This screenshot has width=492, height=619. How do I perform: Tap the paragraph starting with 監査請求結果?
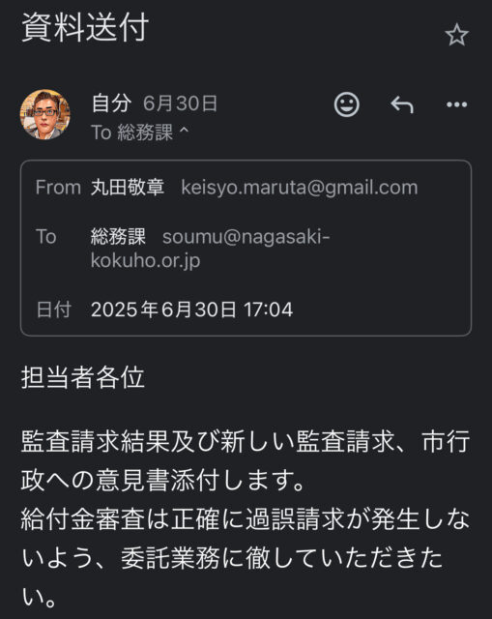coord(246,461)
